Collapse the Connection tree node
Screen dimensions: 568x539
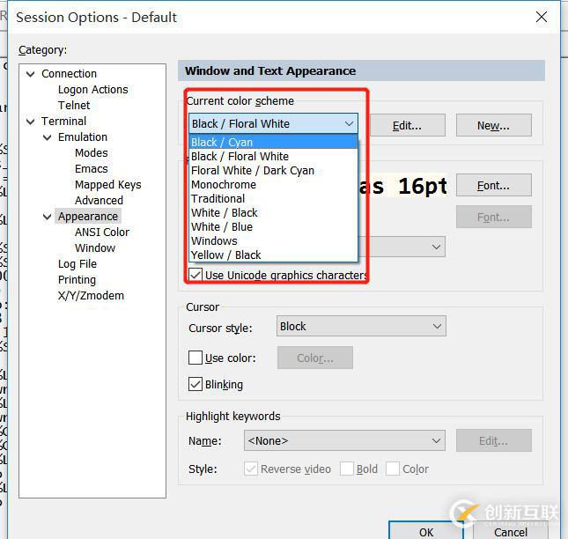(31, 74)
